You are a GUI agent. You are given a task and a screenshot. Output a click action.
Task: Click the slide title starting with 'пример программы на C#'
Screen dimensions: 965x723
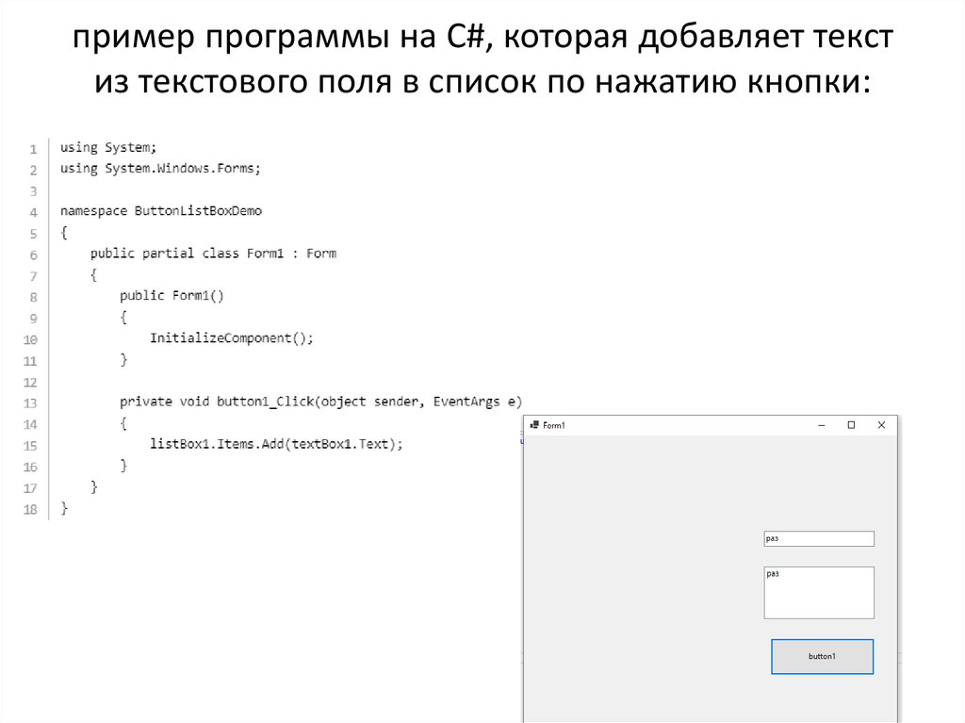[482, 59]
